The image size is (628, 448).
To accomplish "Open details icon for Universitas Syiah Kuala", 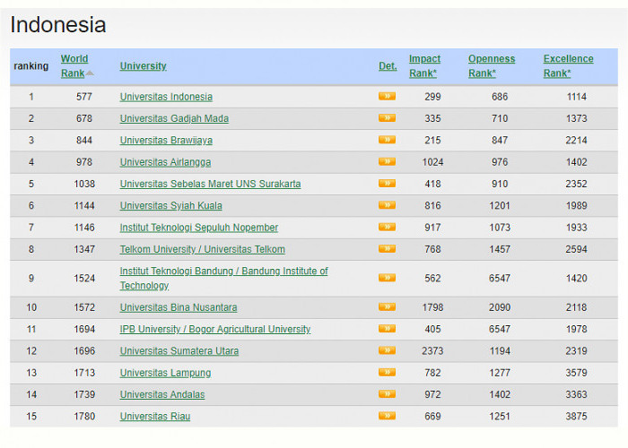I will point(387,205).
